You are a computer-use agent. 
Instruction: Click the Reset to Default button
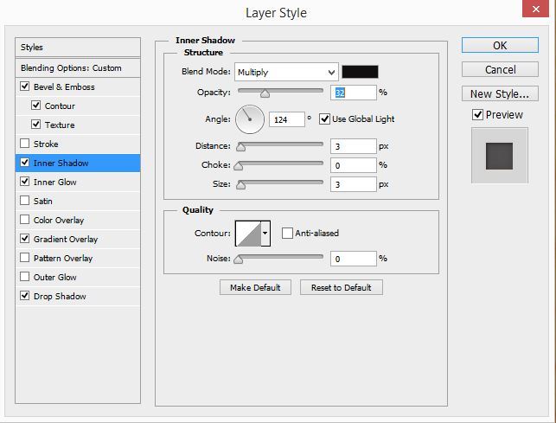341,287
